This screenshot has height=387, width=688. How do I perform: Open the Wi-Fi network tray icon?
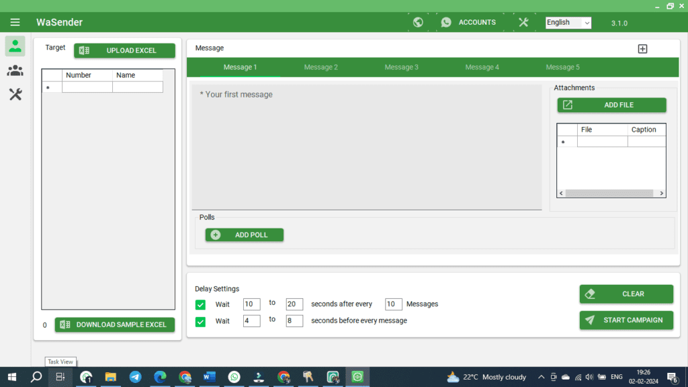point(578,377)
